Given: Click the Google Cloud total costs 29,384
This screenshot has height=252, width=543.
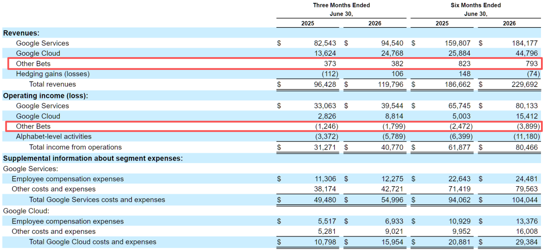Looking at the screenshot, I should coord(526,241).
